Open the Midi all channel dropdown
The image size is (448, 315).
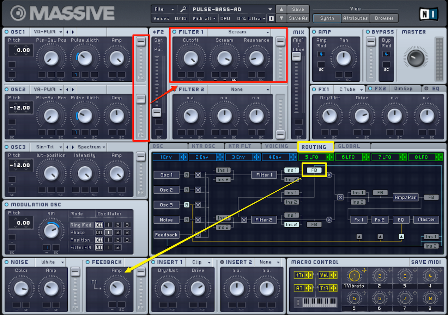(x=204, y=18)
